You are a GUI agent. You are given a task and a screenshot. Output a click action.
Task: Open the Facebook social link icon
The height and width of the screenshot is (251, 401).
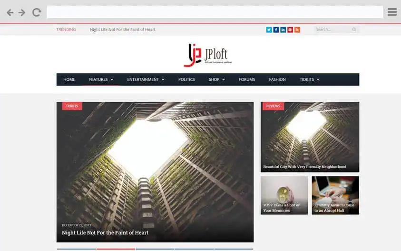click(276, 29)
